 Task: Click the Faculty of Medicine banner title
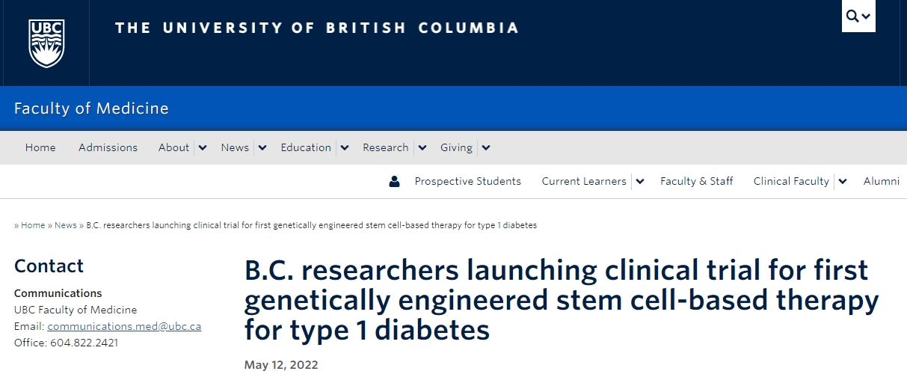pos(91,108)
